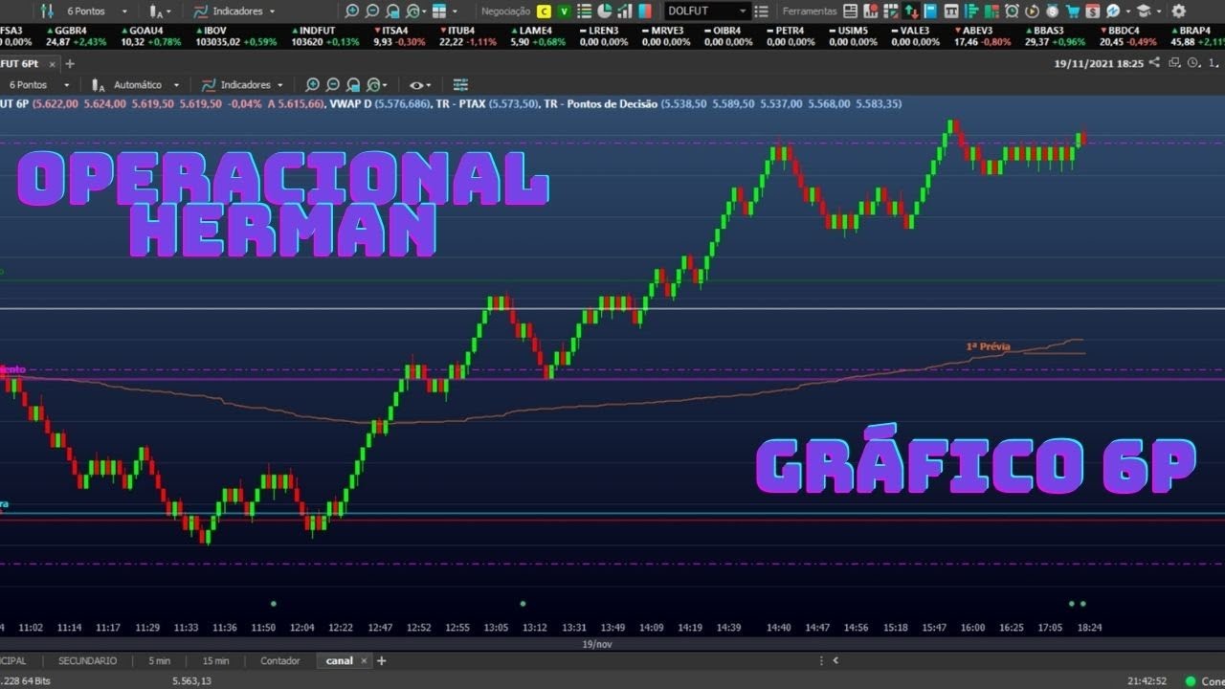Screen dimensions: 1225x689
Task: Switch to the Contador tab
Action: pos(279,660)
